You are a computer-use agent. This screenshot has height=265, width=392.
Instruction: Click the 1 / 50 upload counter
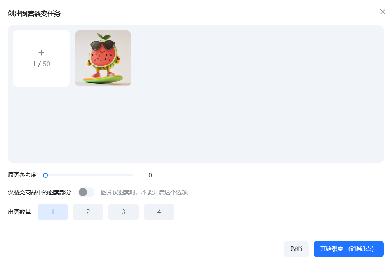41,64
